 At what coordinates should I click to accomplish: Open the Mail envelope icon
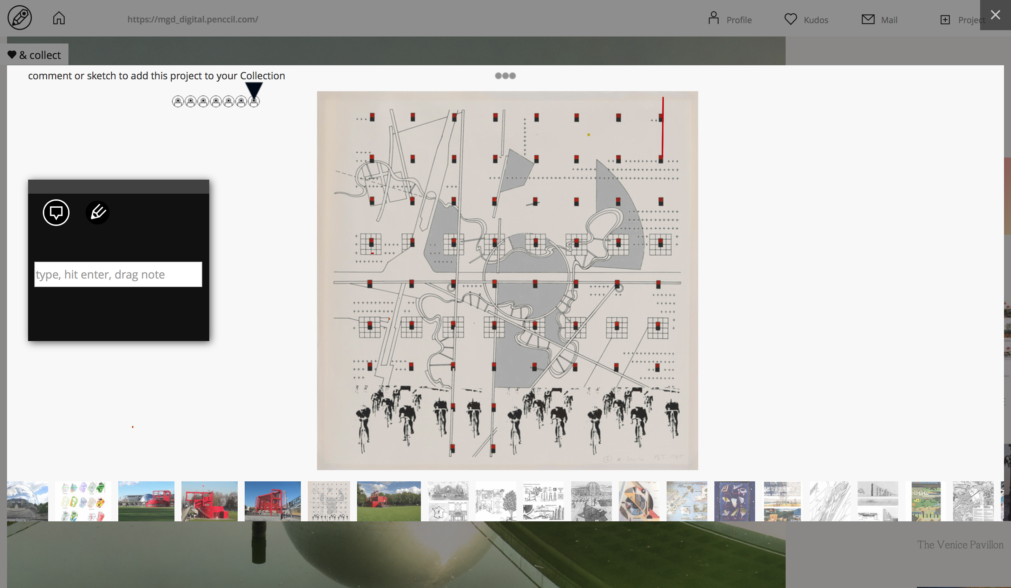pos(868,19)
